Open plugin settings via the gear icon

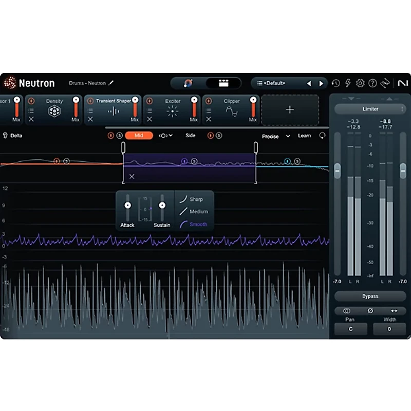coord(360,83)
